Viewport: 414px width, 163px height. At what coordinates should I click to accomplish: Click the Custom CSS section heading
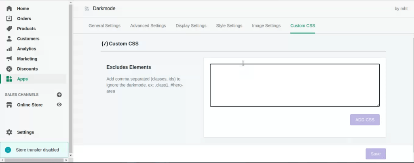coord(124,44)
